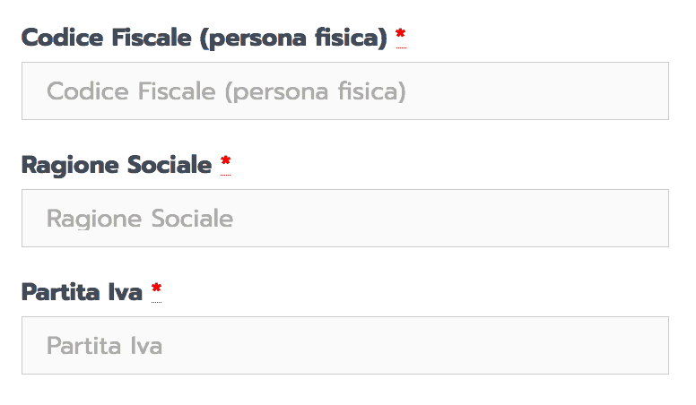Click placeholder Codice Fiscale (persona fisica) in field
Image resolution: width=696 pixels, height=405 pixels.
tap(226, 91)
